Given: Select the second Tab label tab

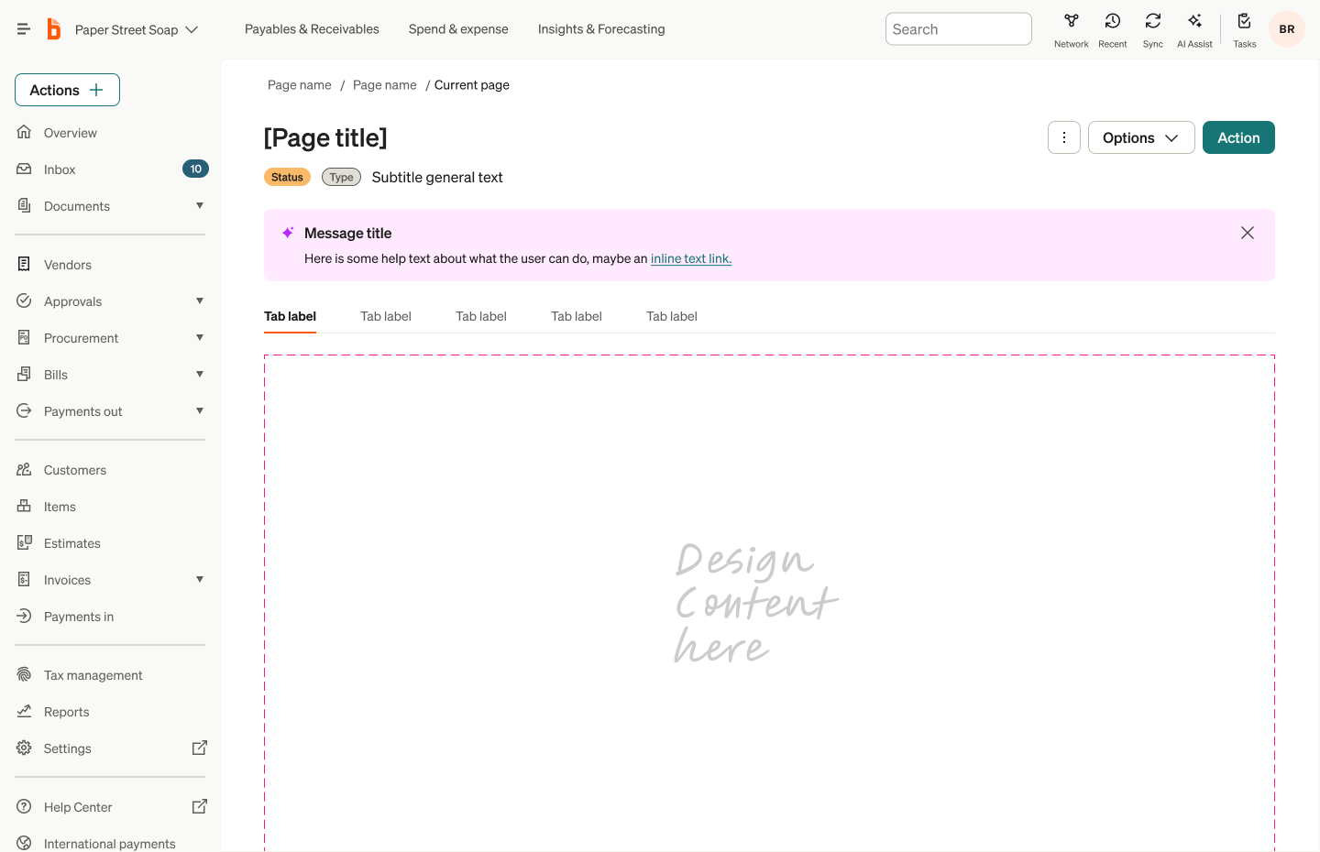Looking at the screenshot, I should (x=385, y=315).
